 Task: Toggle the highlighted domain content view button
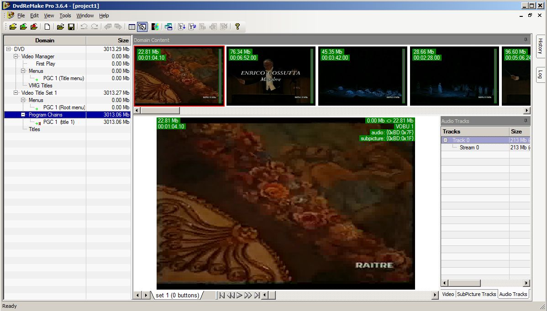[142, 27]
